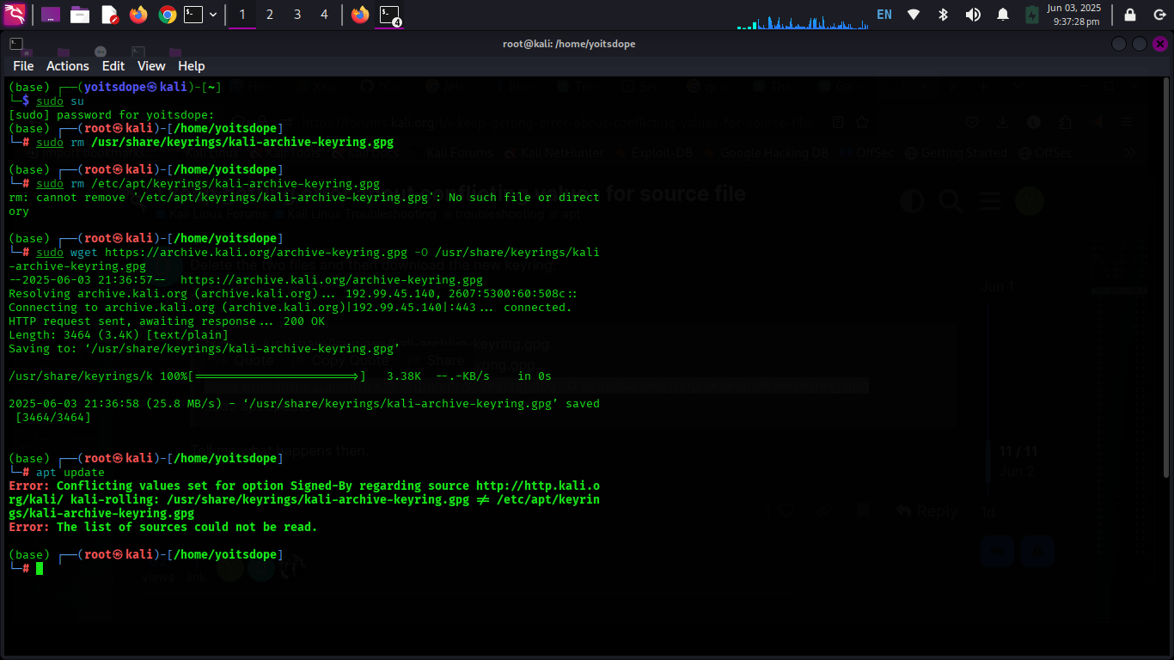Click the green cursor at the last prompt
This screenshot has width=1174, height=660.
pos(40,568)
